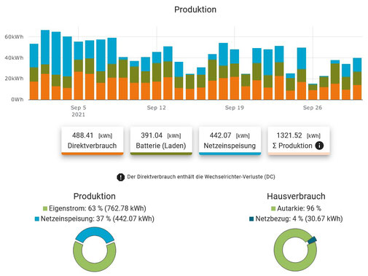
Task: Click the info icon beside Σ Produktion
Action: point(319,146)
